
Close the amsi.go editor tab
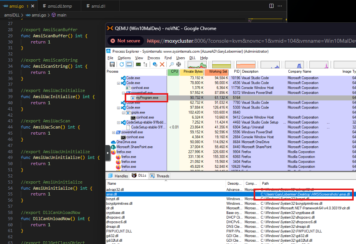click(x=33, y=6)
